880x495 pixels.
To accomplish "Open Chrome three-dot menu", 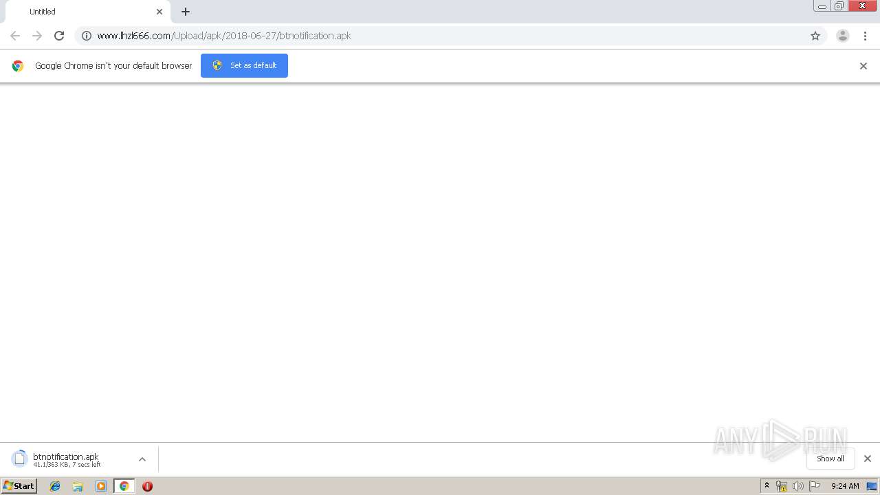I will 865,36.
